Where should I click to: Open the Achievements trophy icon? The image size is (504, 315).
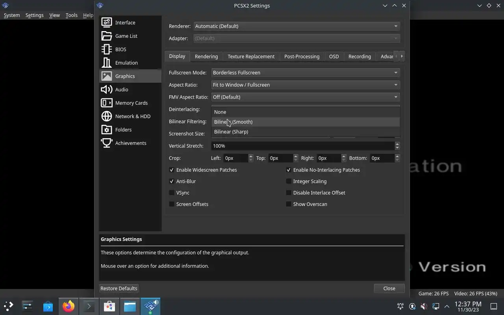pos(107,143)
